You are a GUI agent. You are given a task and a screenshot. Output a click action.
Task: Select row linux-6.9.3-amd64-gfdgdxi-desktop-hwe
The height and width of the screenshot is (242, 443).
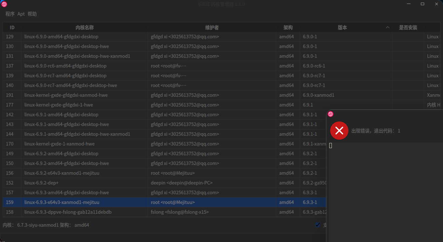pyautogui.click(x=164, y=193)
